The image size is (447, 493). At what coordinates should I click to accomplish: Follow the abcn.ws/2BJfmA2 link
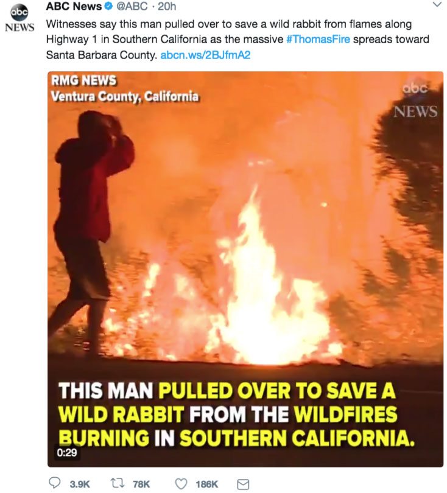[205, 55]
